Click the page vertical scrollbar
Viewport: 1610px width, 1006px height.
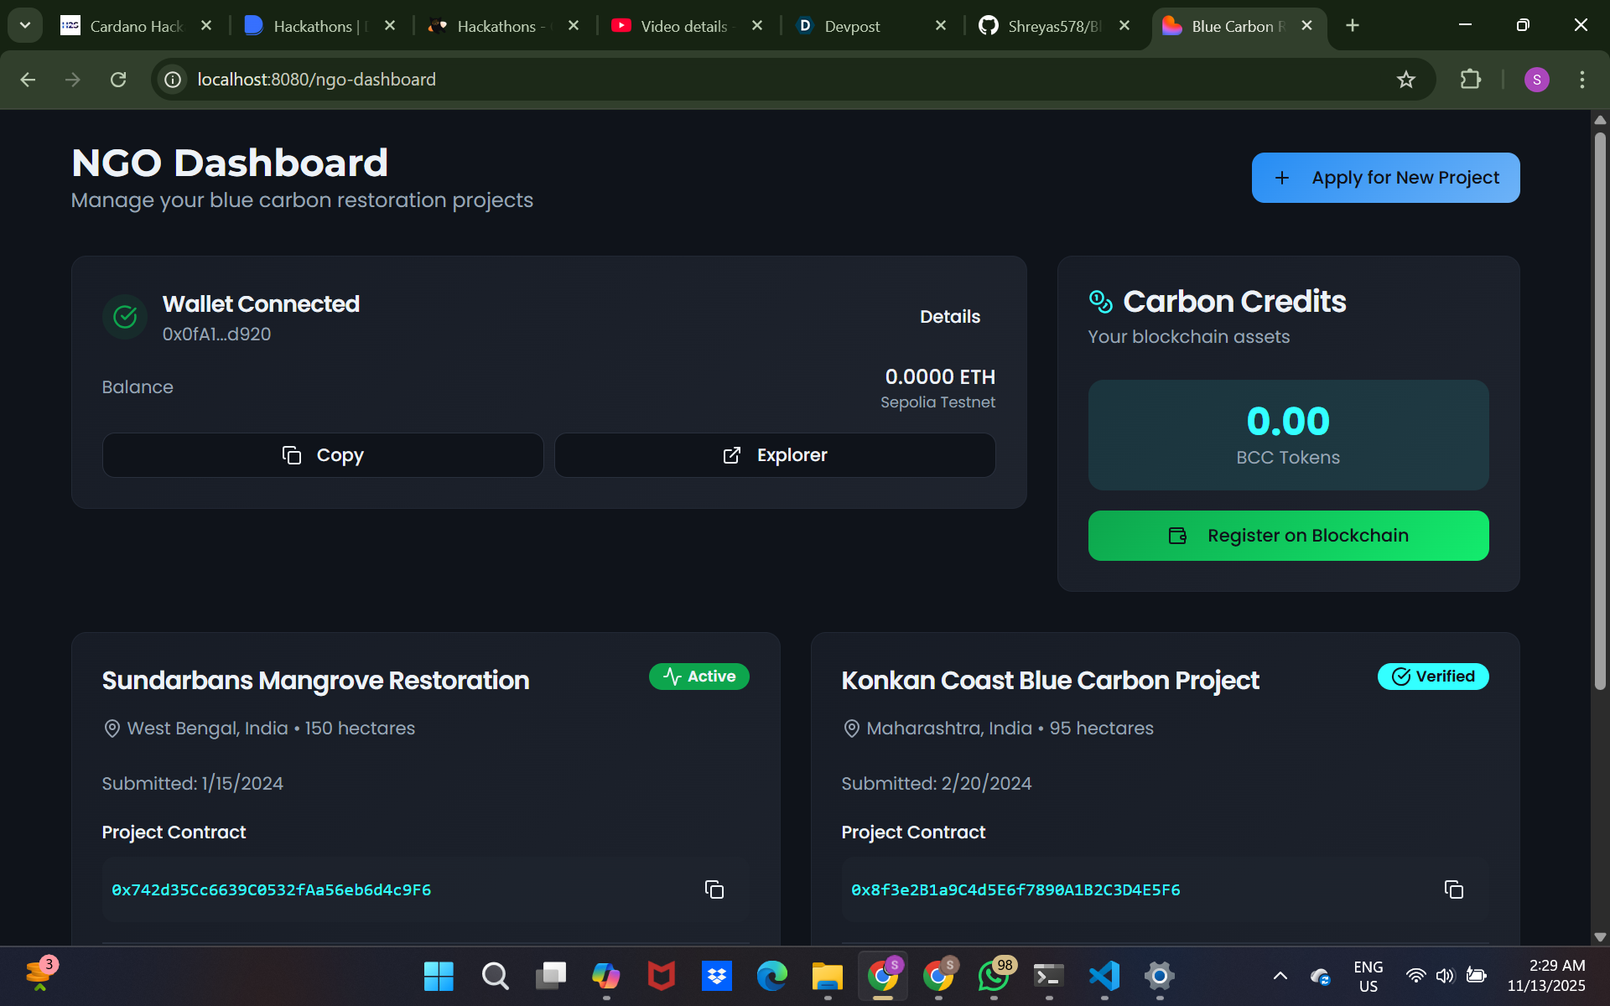click(x=1600, y=411)
